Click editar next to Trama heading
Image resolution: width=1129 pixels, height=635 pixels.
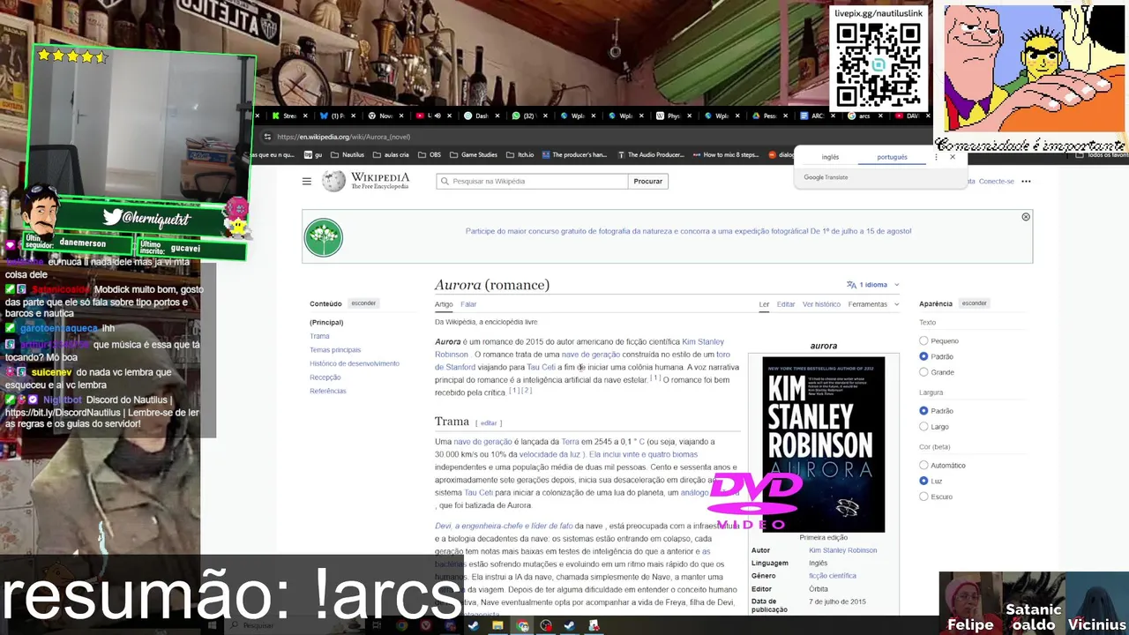[489, 423]
